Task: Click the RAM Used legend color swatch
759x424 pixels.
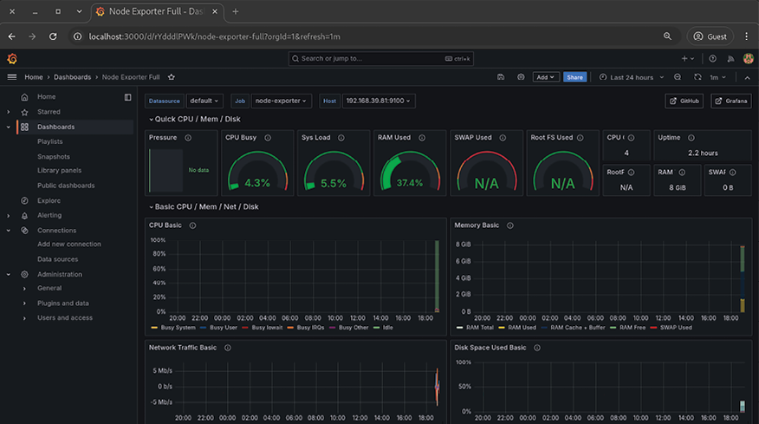Action: 503,328
